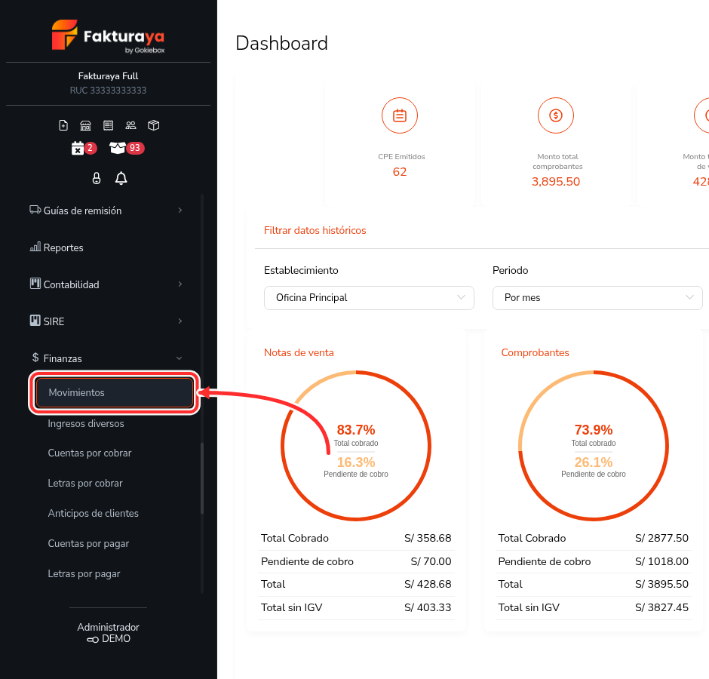Click the receipt list icon
This screenshot has width=709, height=679.
pos(108,125)
